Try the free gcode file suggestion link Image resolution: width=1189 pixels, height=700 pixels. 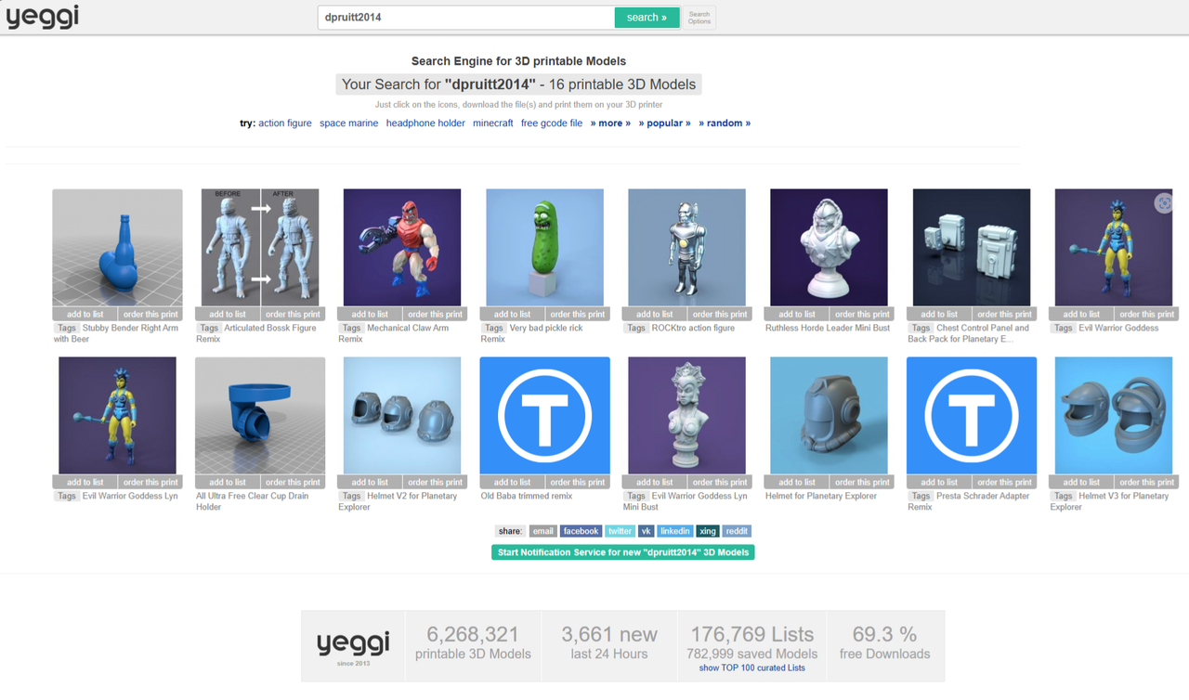tap(552, 123)
